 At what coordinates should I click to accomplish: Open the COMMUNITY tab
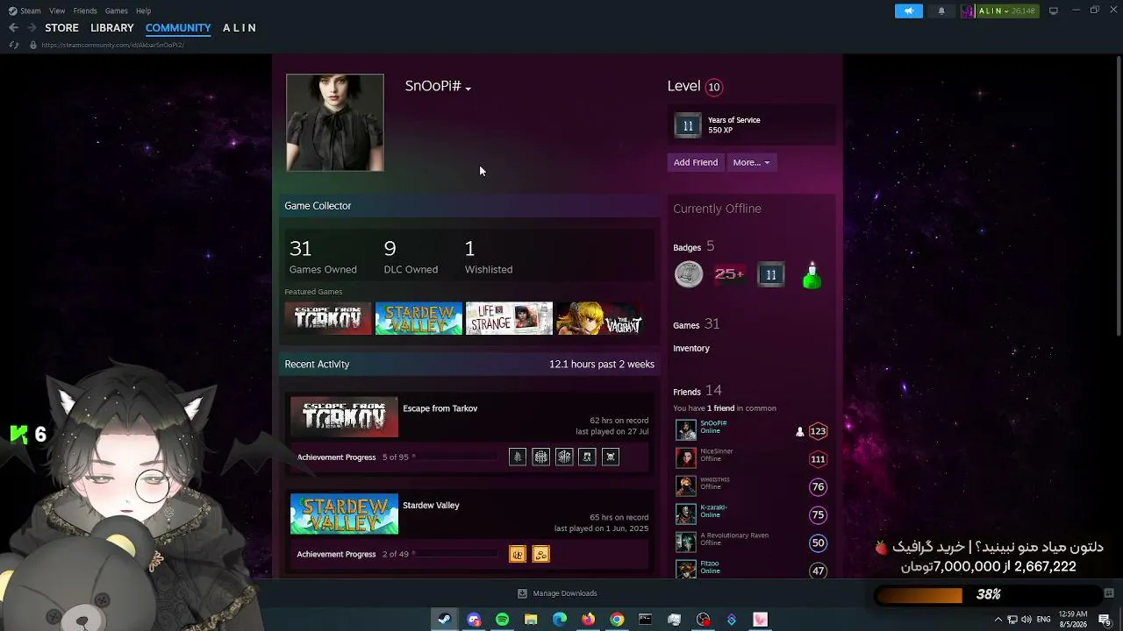pyautogui.click(x=178, y=28)
